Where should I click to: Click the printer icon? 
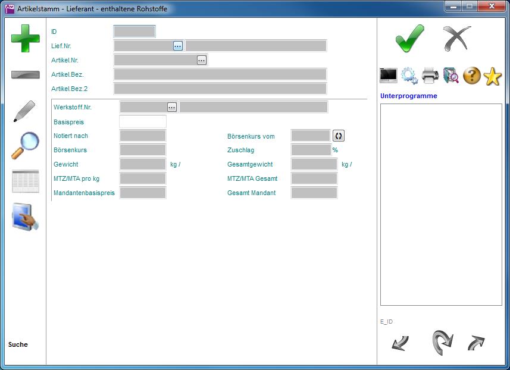(x=430, y=76)
